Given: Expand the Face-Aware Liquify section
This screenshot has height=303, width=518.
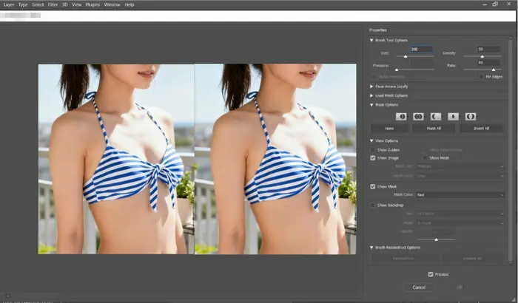Looking at the screenshot, I should tap(371, 86).
